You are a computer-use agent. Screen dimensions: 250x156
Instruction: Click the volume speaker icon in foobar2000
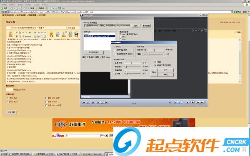pos(170,102)
